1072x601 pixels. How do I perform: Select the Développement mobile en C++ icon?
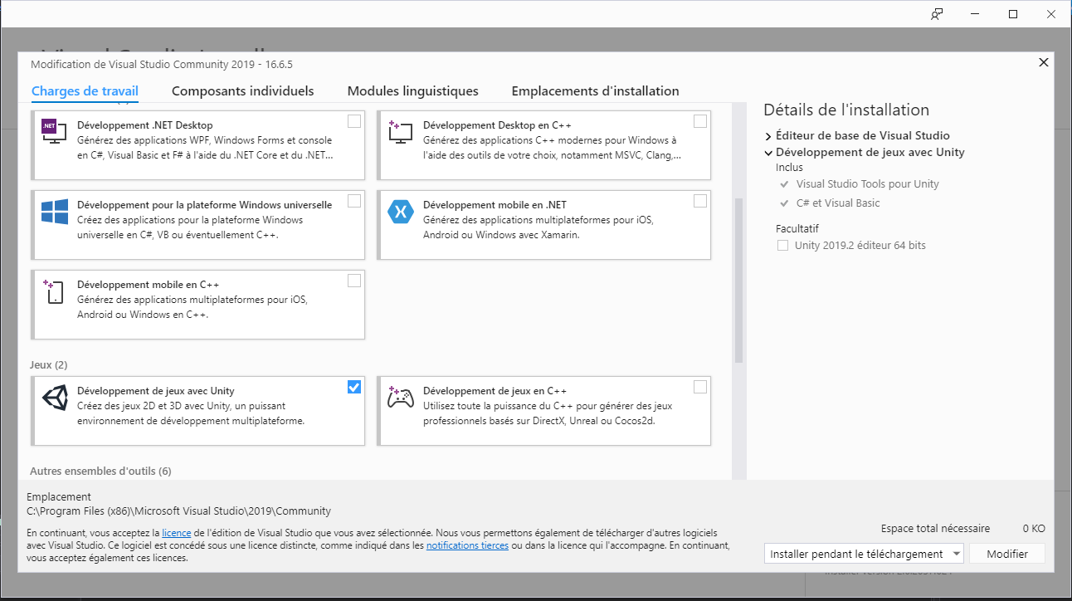tap(53, 292)
